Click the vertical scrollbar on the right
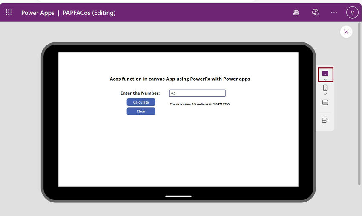The image size is (362, 216). pos(359,104)
